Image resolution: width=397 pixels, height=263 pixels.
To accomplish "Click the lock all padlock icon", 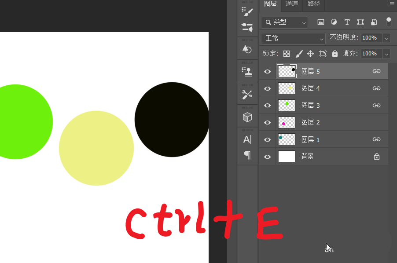I will pos(335,54).
